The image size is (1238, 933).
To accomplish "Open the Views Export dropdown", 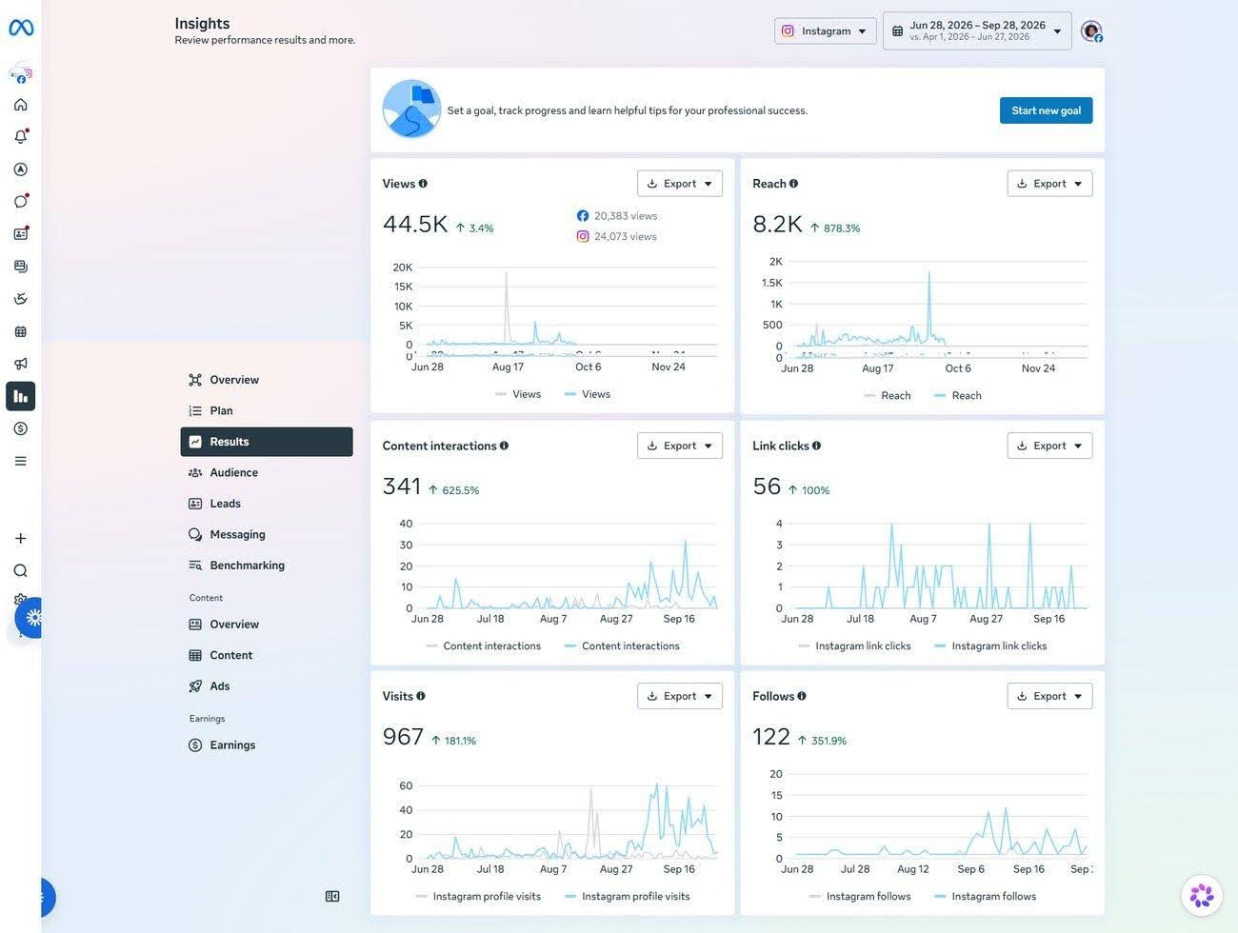I will pos(680,184).
